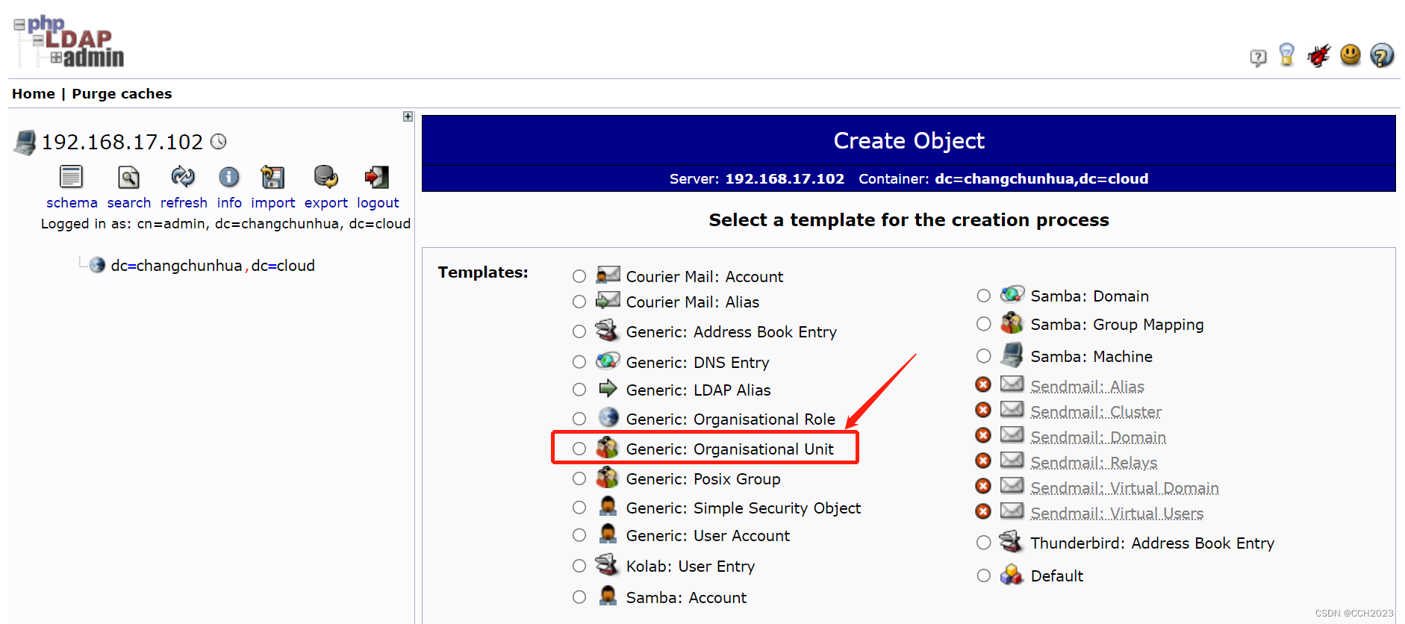The width and height of the screenshot is (1405, 624).
Task: Expand the tree panel with plus icon
Action: (x=408, y=116)
